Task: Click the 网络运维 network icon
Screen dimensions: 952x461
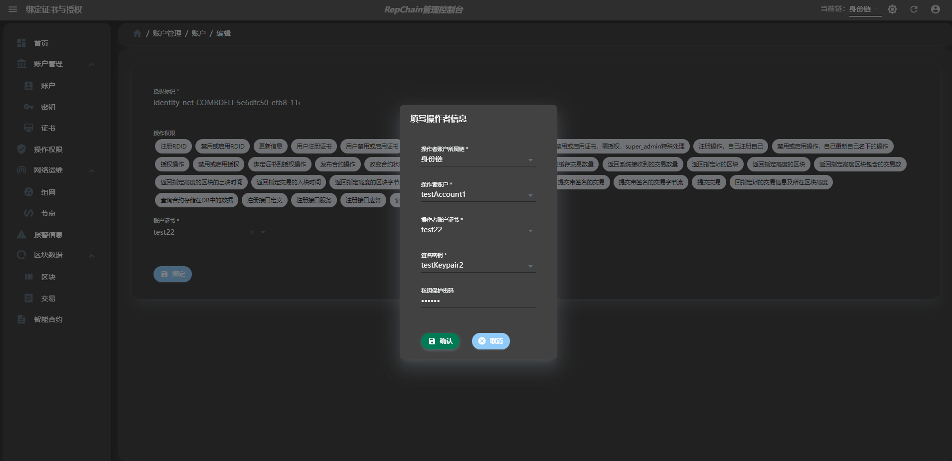Action: pyautogui.click(x=21, y=170)
